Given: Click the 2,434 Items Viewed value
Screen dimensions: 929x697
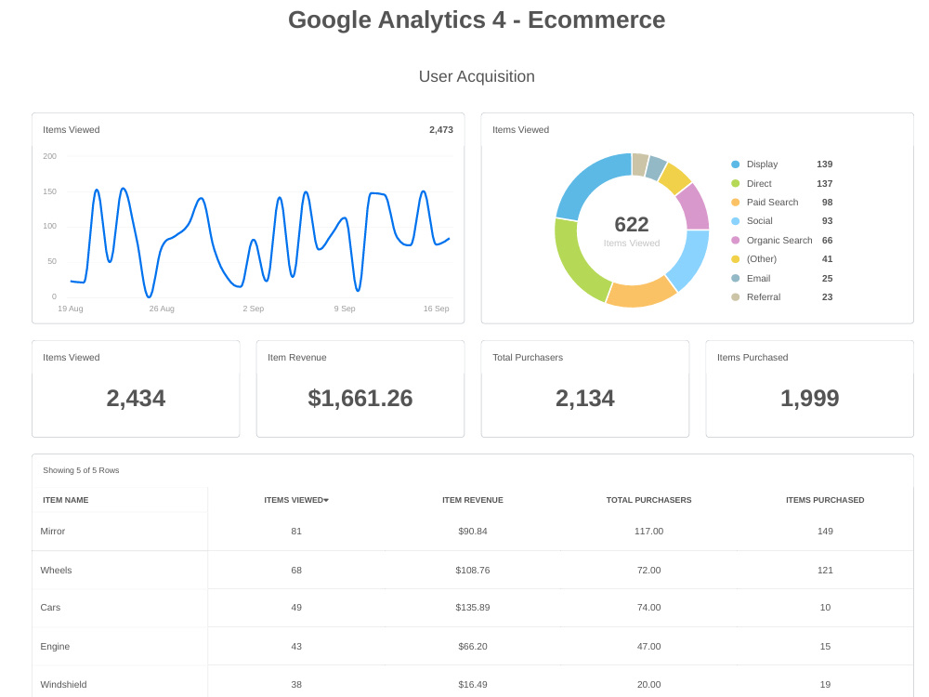Looking at the screenshot, I should pyautogui.click(x=136, y=399).
